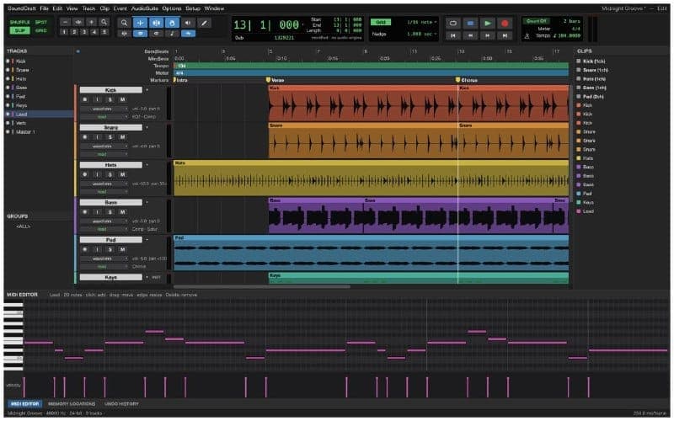Click the zoom in horizontal plus button
Screen dimensions: 674x421
[91, 23]
